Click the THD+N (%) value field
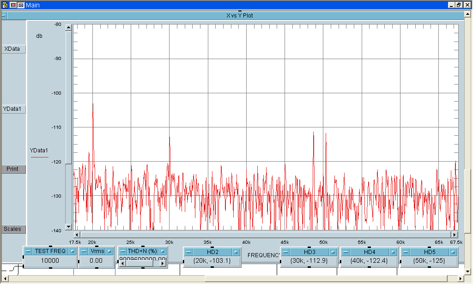 point(143,259)
